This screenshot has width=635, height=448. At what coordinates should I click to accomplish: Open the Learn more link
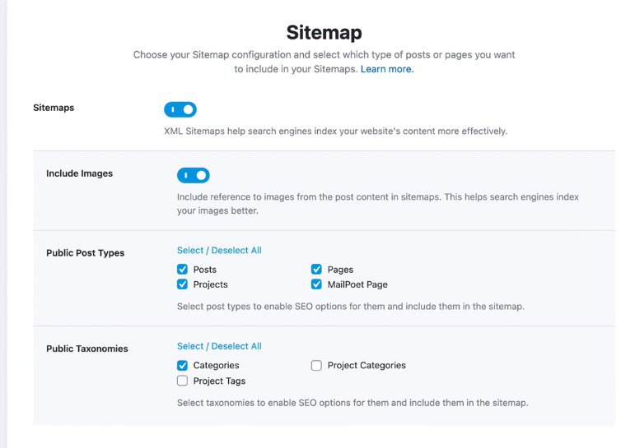point(387,69)
